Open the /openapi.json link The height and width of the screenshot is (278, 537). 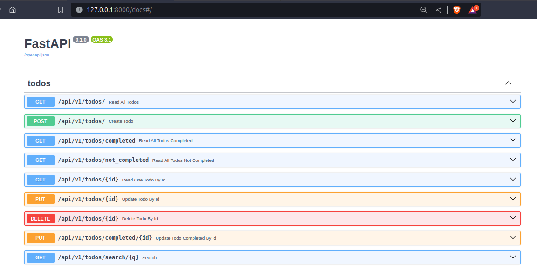point(37,55)
